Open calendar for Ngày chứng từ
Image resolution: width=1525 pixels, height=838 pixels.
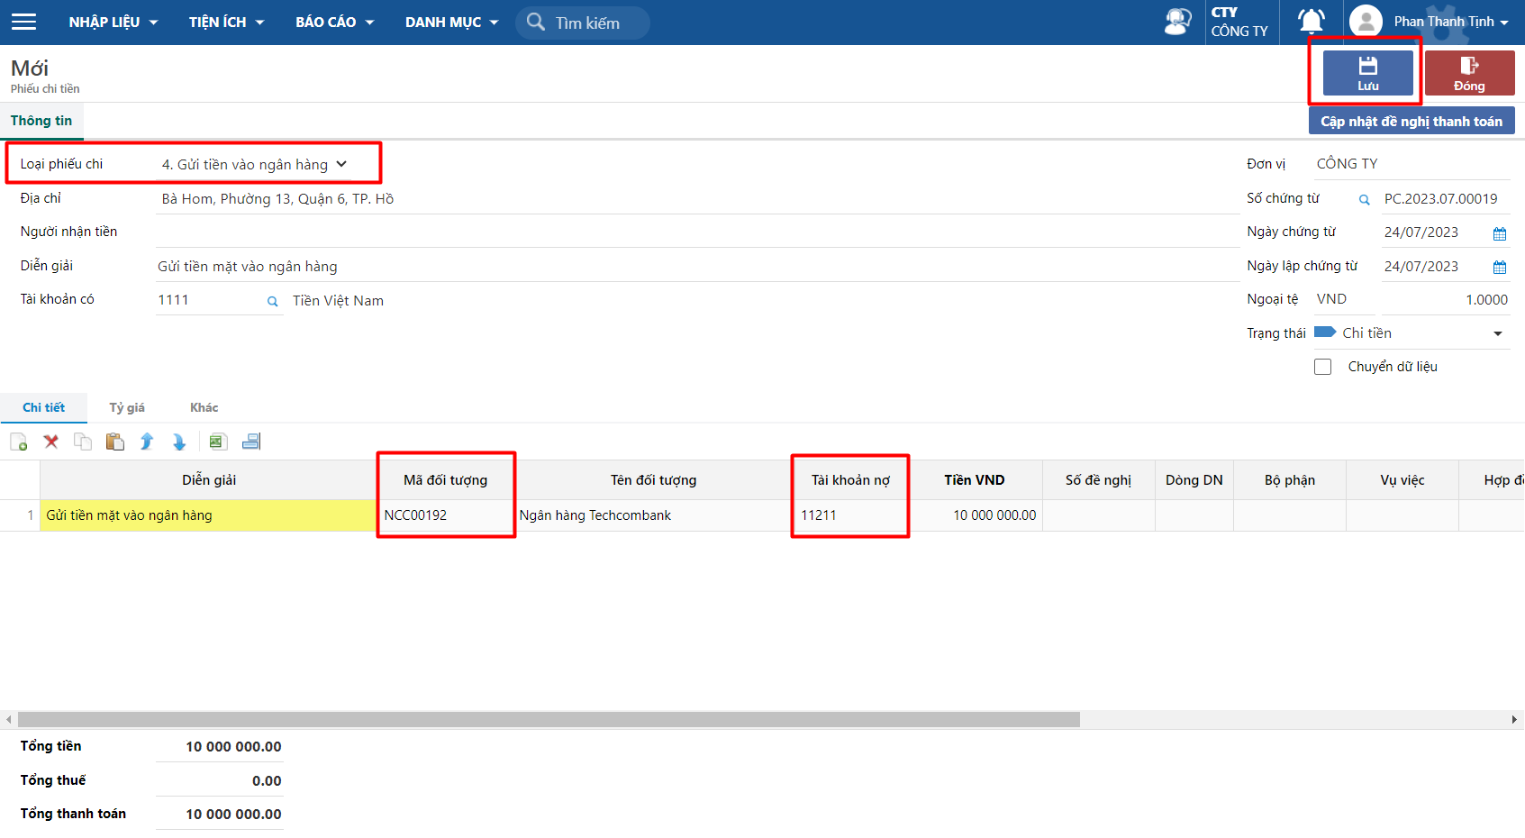pyautogui.click(x=1500, y=233)
